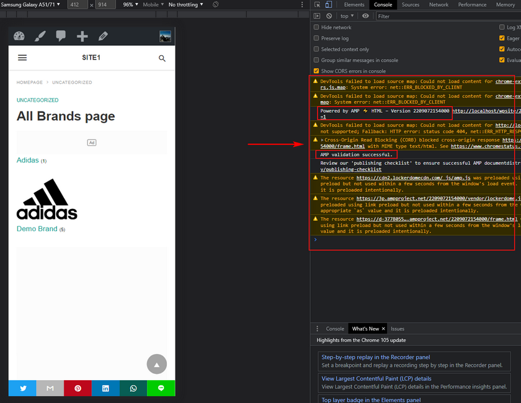The image size is (521, 403).
Task: Open Step-by-step replay in the Recorder panel
Action: pos(375,357)
